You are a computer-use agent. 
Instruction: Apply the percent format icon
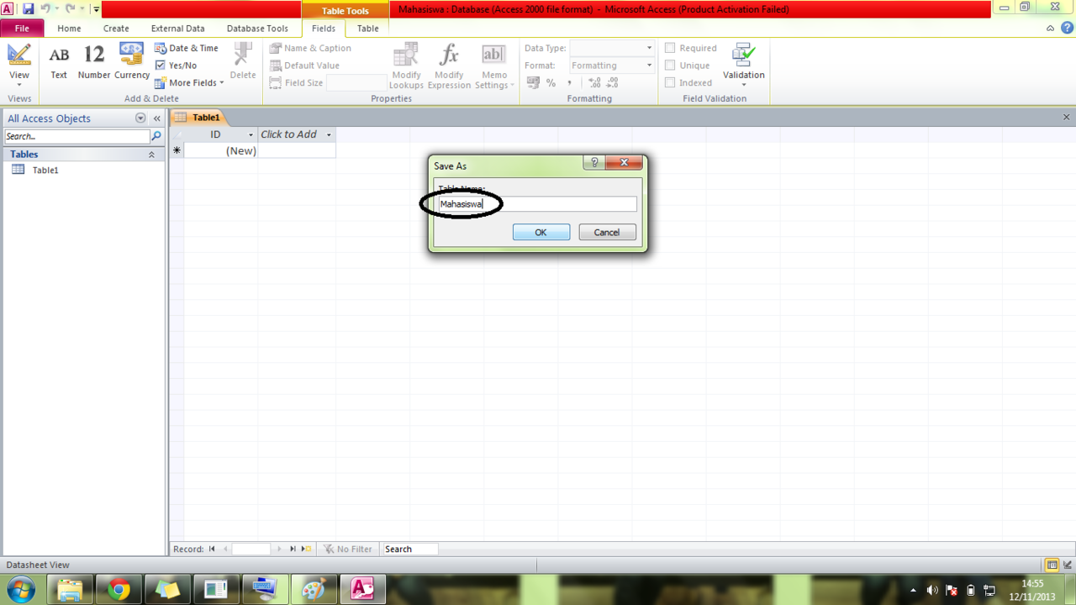coord(551,83)
